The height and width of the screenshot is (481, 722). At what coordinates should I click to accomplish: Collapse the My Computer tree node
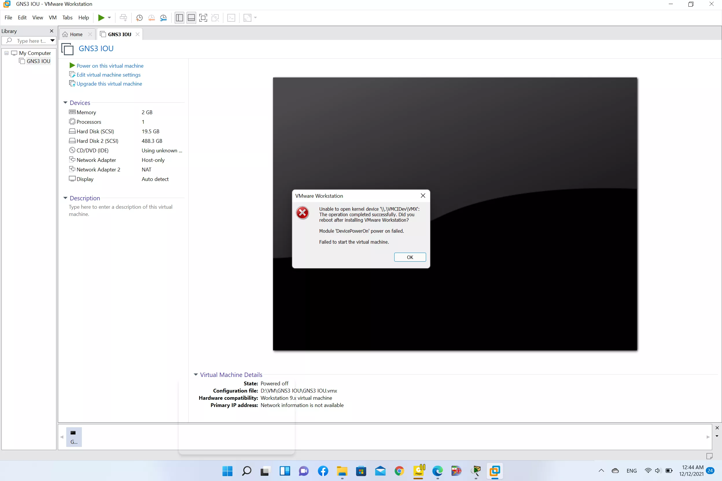click(x=6, y=53)
